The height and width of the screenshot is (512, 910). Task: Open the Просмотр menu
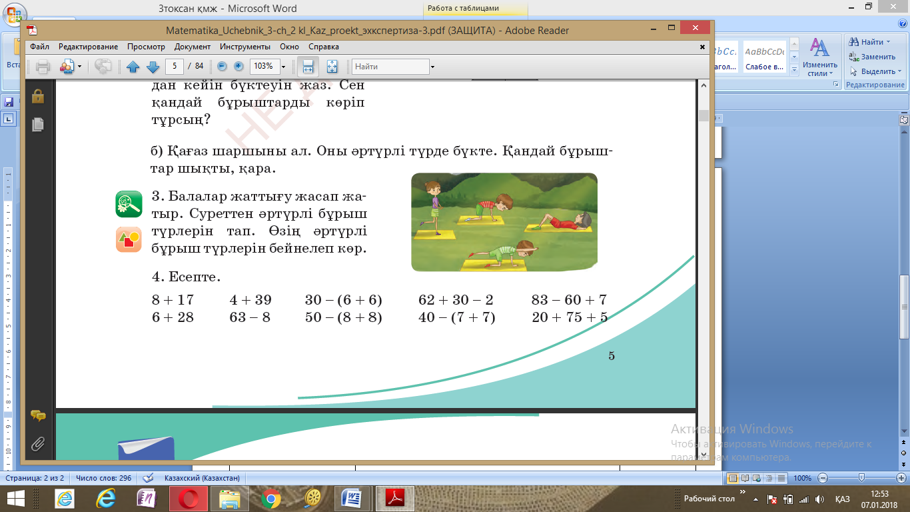click(146, 47)
